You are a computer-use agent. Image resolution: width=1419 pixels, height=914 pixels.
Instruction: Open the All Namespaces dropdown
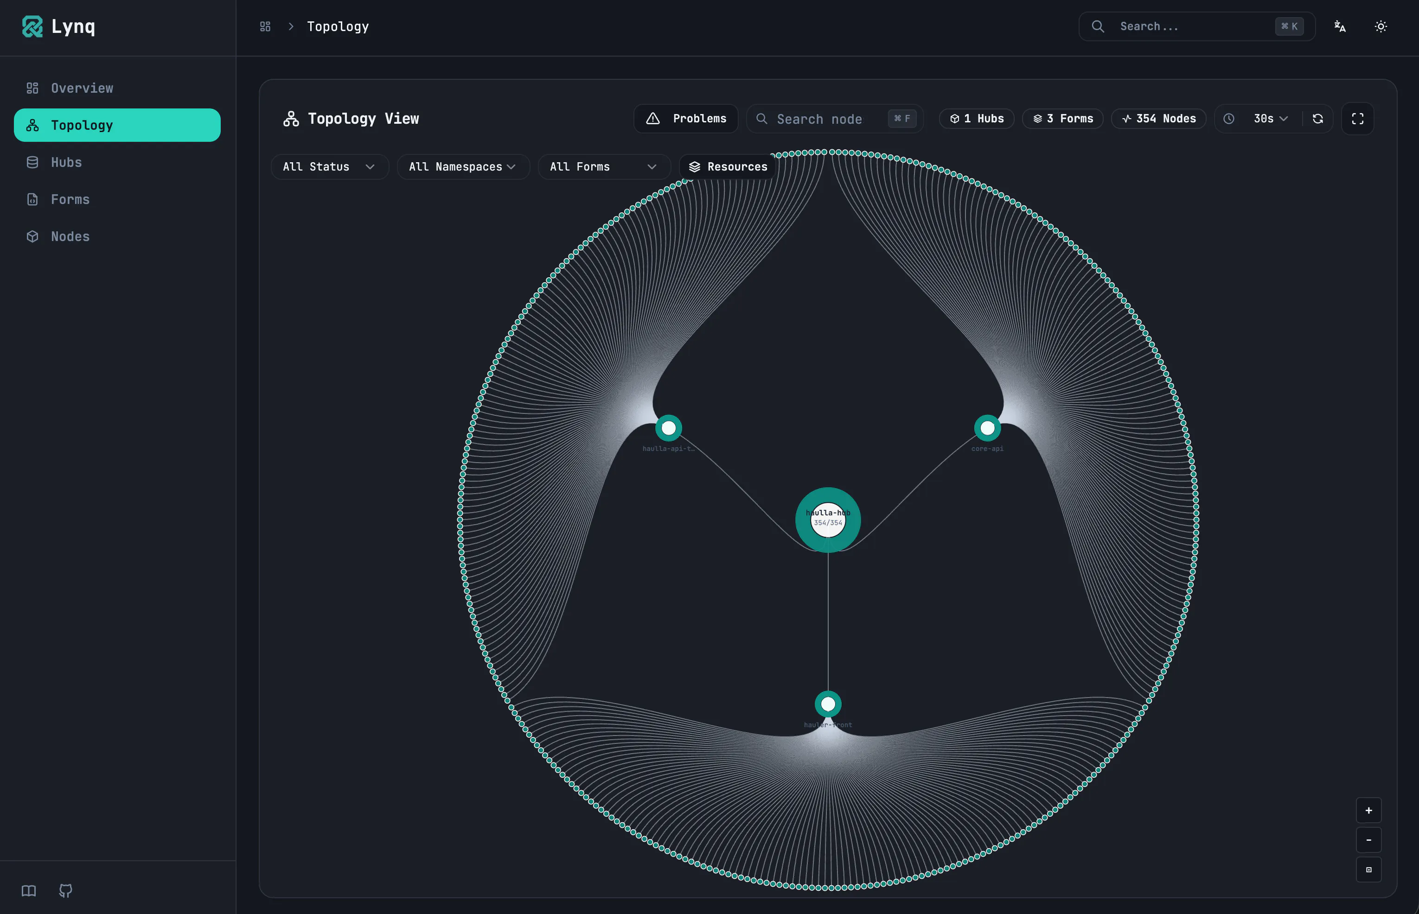[463, 167]
